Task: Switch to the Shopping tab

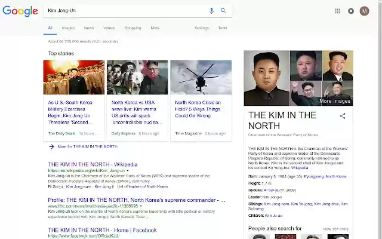Action: [133, 28]
